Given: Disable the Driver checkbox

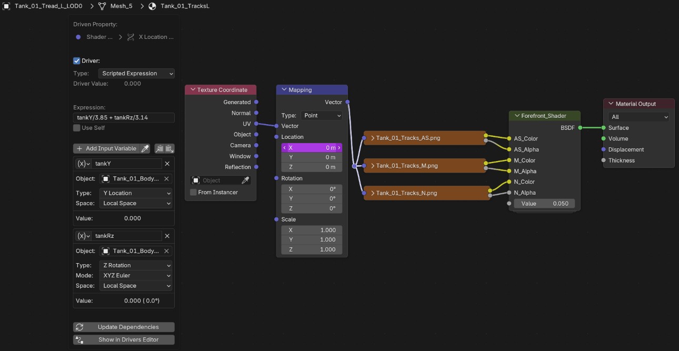Looking at the screenshot, I should pos(77,61).
